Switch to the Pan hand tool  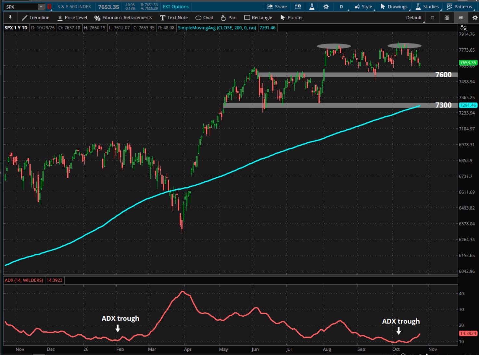pos(229,18)
